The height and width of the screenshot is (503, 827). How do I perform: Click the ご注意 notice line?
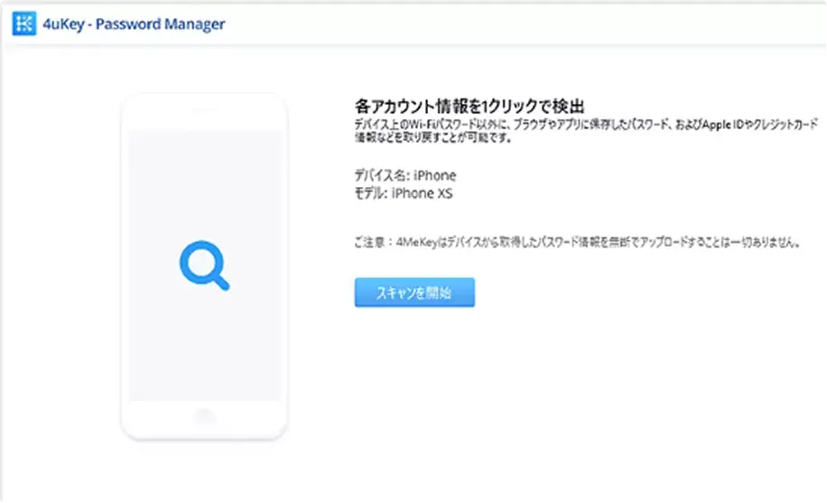tap(578, 242)
